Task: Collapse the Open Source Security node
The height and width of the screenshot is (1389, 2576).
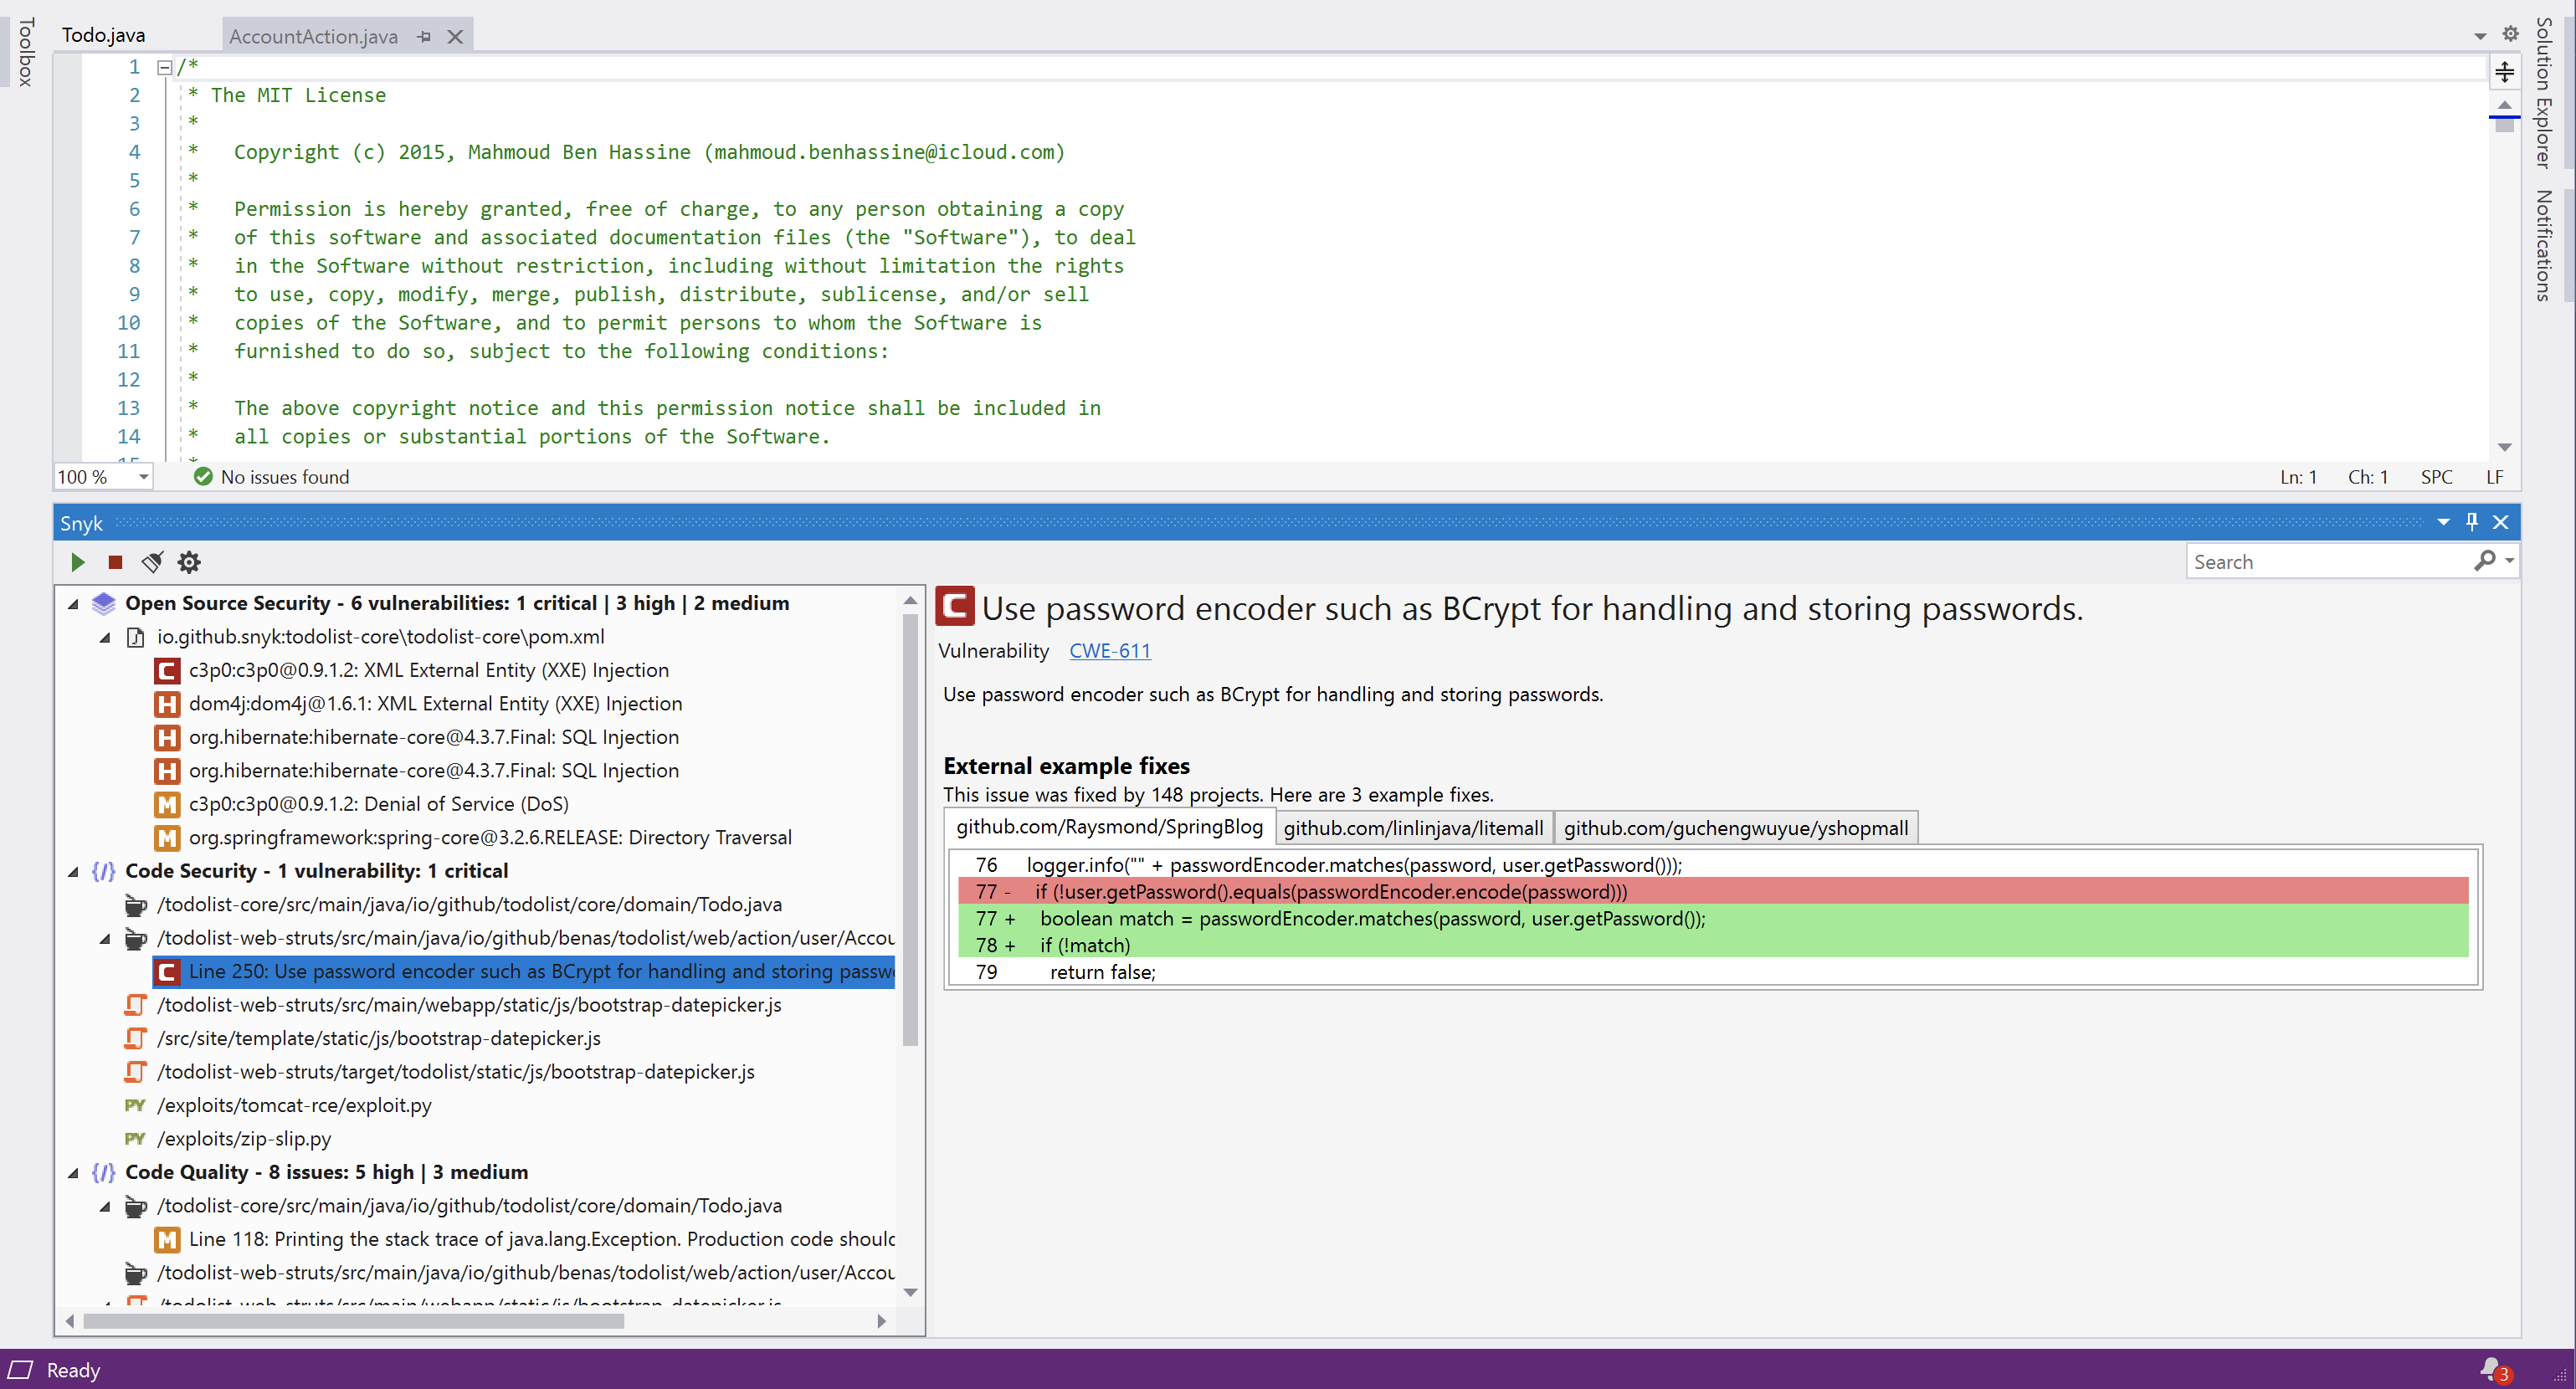Action: tap(73, 604)
